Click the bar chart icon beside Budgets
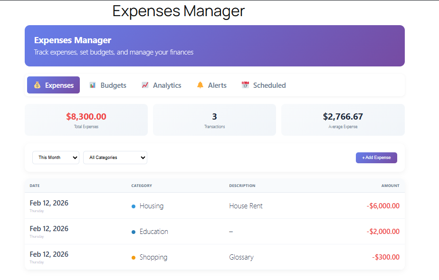Viewport: 439px width, 280px height. pos(93,85)
